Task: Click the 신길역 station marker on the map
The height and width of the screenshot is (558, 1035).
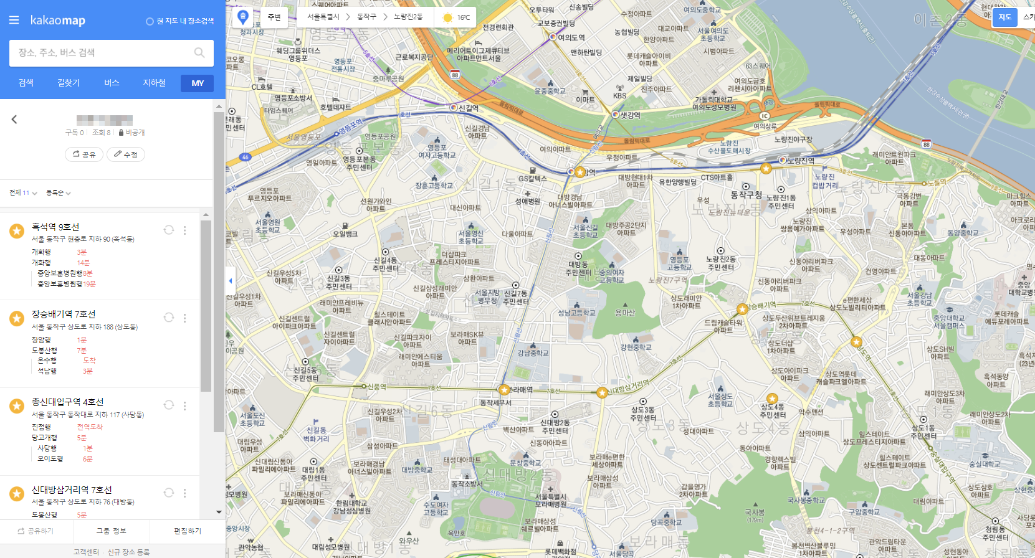Action: tap(454, 108)
